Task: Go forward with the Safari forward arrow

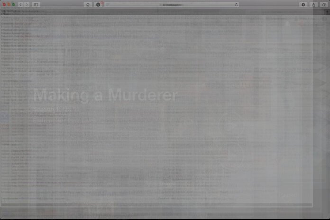Action: 27,4
